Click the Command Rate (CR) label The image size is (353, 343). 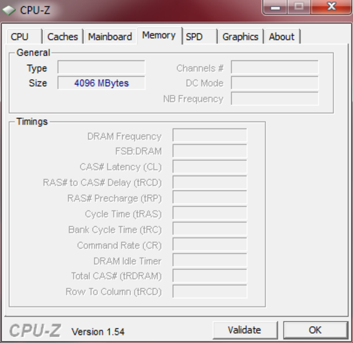[119, 245]
